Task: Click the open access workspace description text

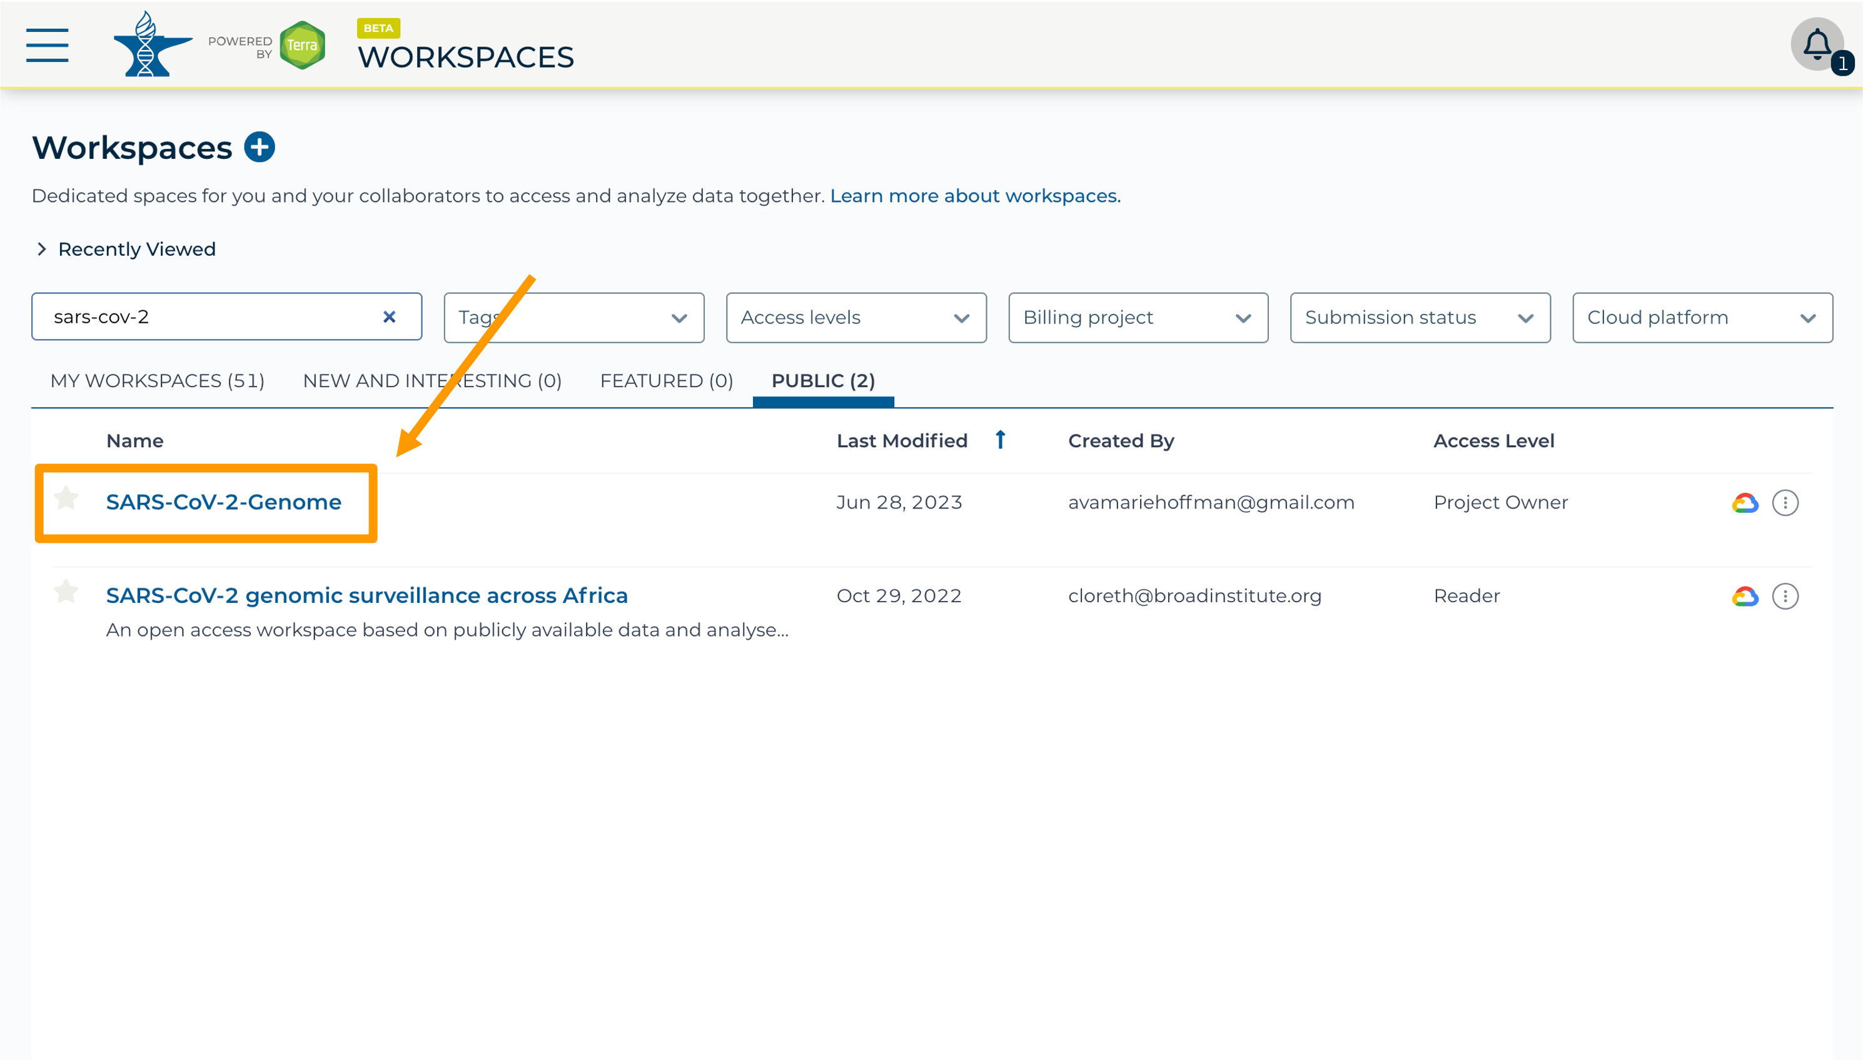Action: point(447,630)
